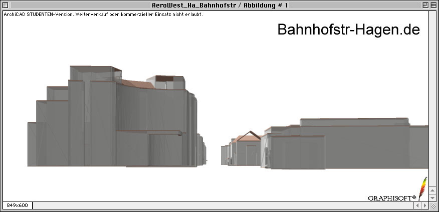Click the 849x600 image size field

(17, 205)
